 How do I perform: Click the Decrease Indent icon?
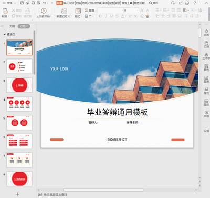pos(173,11)
